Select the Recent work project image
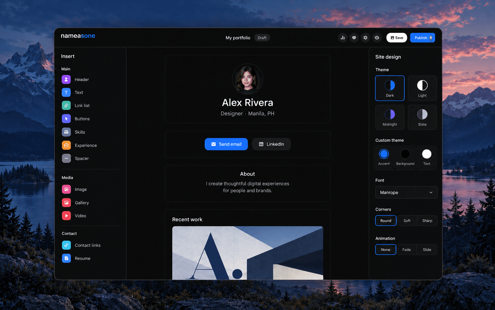 [247, 253]
